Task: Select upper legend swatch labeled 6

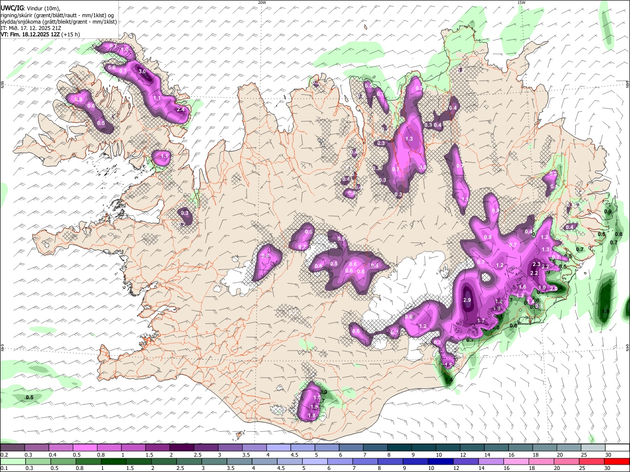Action: 351,447
